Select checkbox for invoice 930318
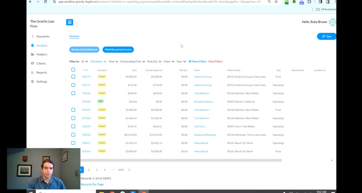Image resolution: width=362 pixels, height=193 pixels. [x=73, y=135]
